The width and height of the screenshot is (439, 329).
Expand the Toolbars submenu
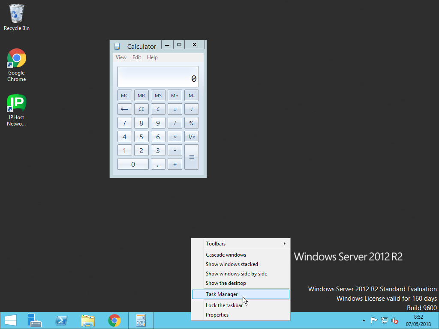[241, 244]
